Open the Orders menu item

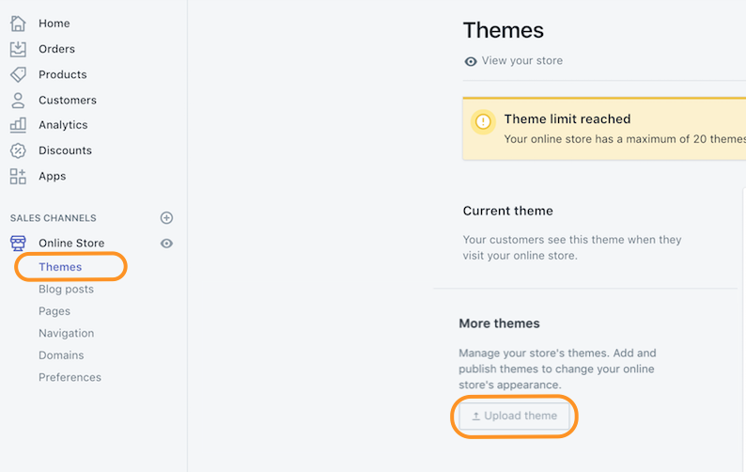click(56, 49)
